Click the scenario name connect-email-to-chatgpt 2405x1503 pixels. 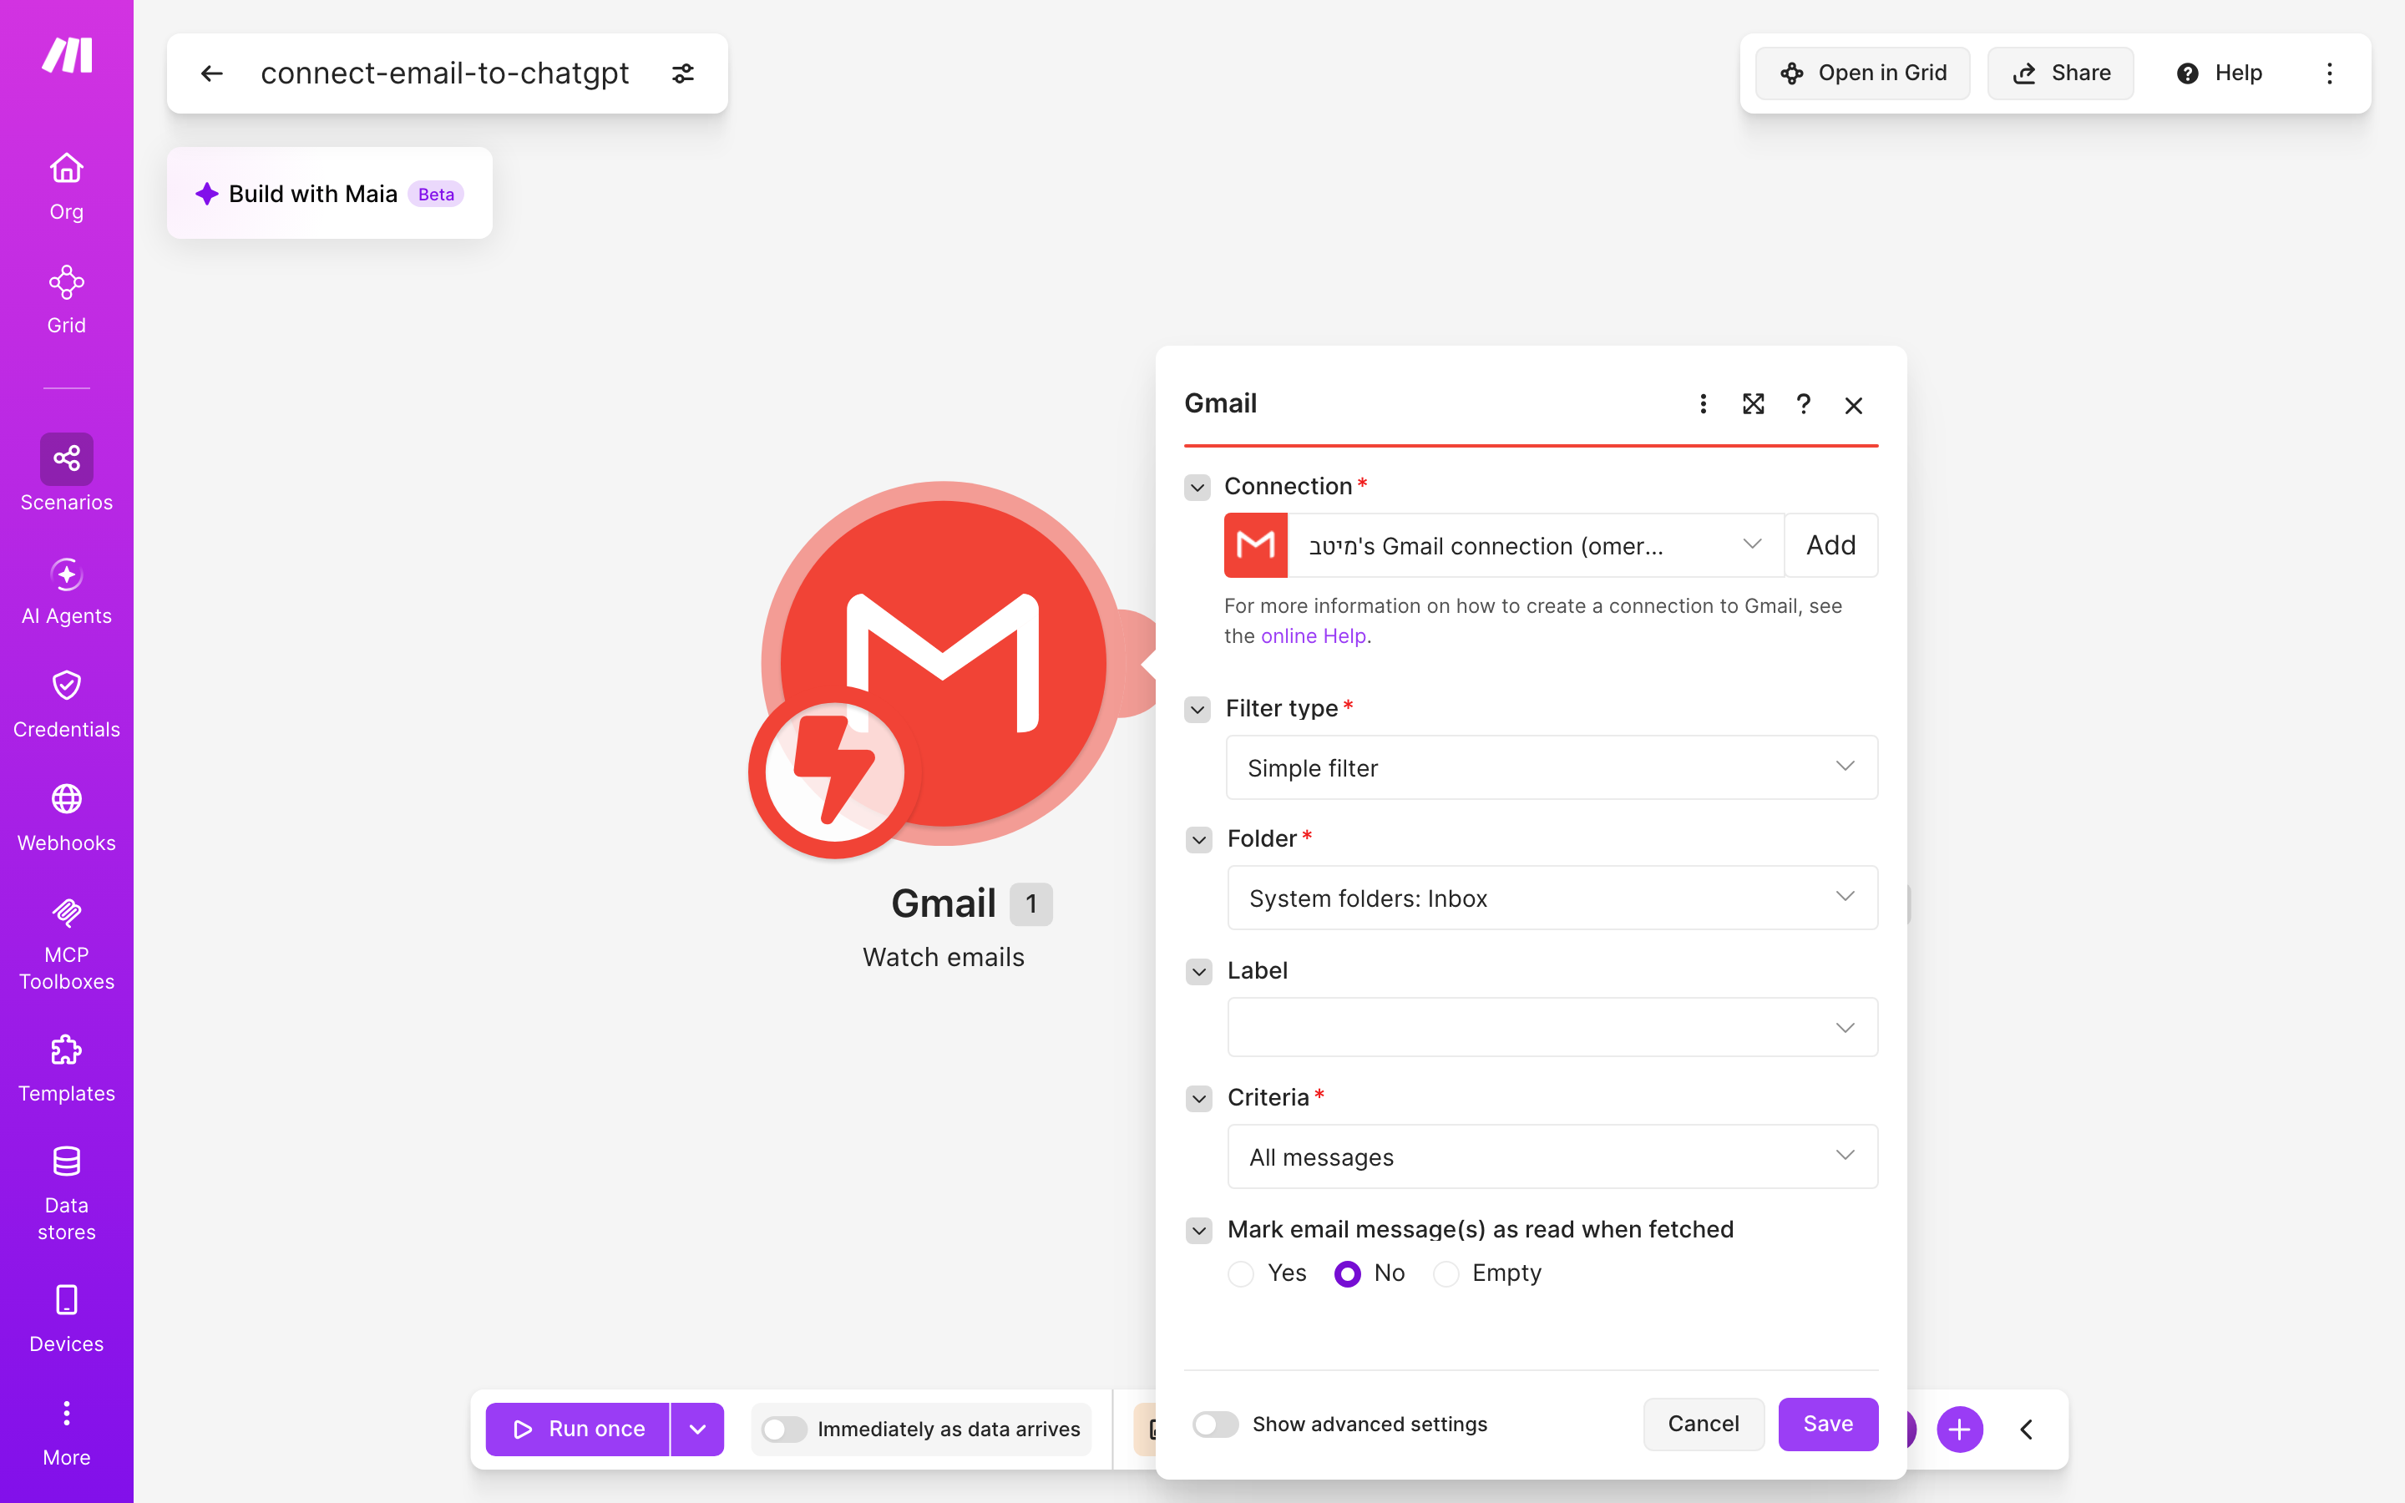(444, 73)
